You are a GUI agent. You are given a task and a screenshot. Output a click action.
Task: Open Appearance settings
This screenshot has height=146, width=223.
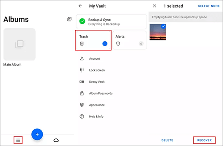pos(111,105)
